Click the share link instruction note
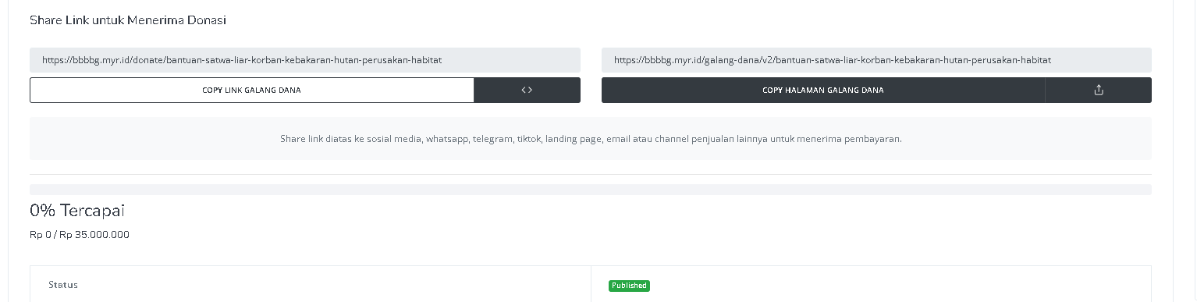Viewport: 1197px width, 302px height. pyautogui.click(x=591, y=139)
